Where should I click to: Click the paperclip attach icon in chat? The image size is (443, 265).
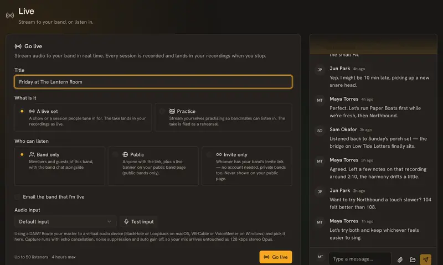tap(400, 259)
